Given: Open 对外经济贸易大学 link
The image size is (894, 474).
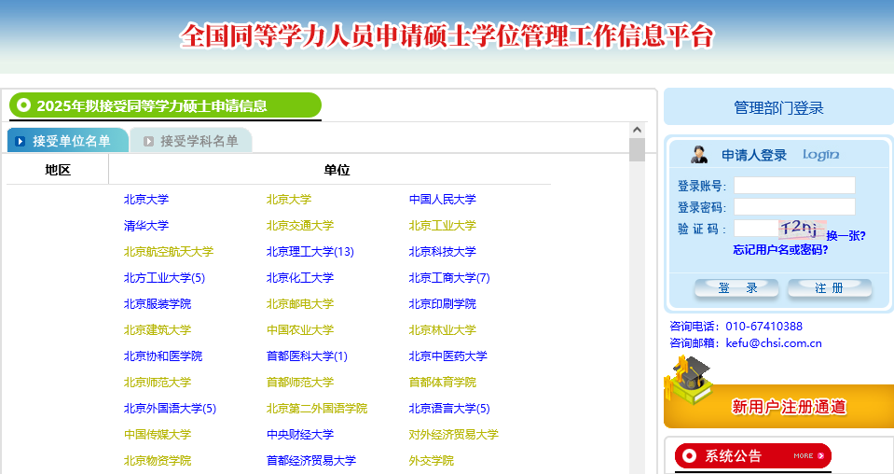Looking at the screenshot, I should (454, 435).
